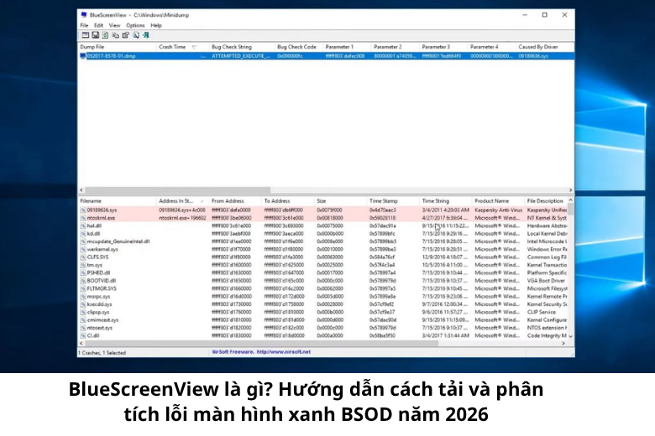Sort by Time Stamp column header
Viewport: 655px width, 436px height.
click(x=393, y=201)
